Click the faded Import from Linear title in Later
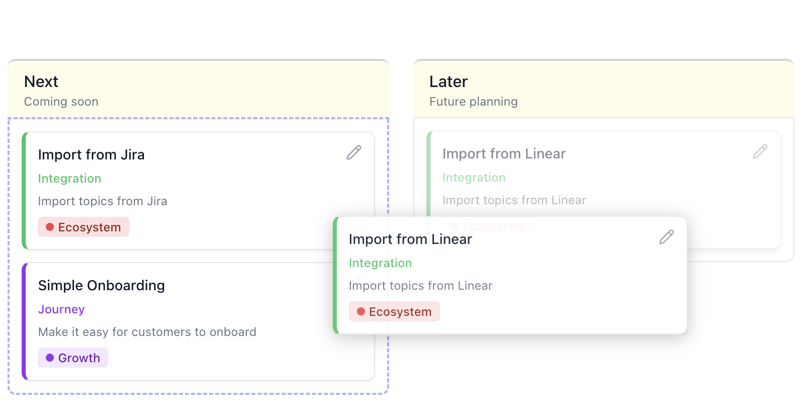Viewport: 805px width, 418px height. point(504,153)
